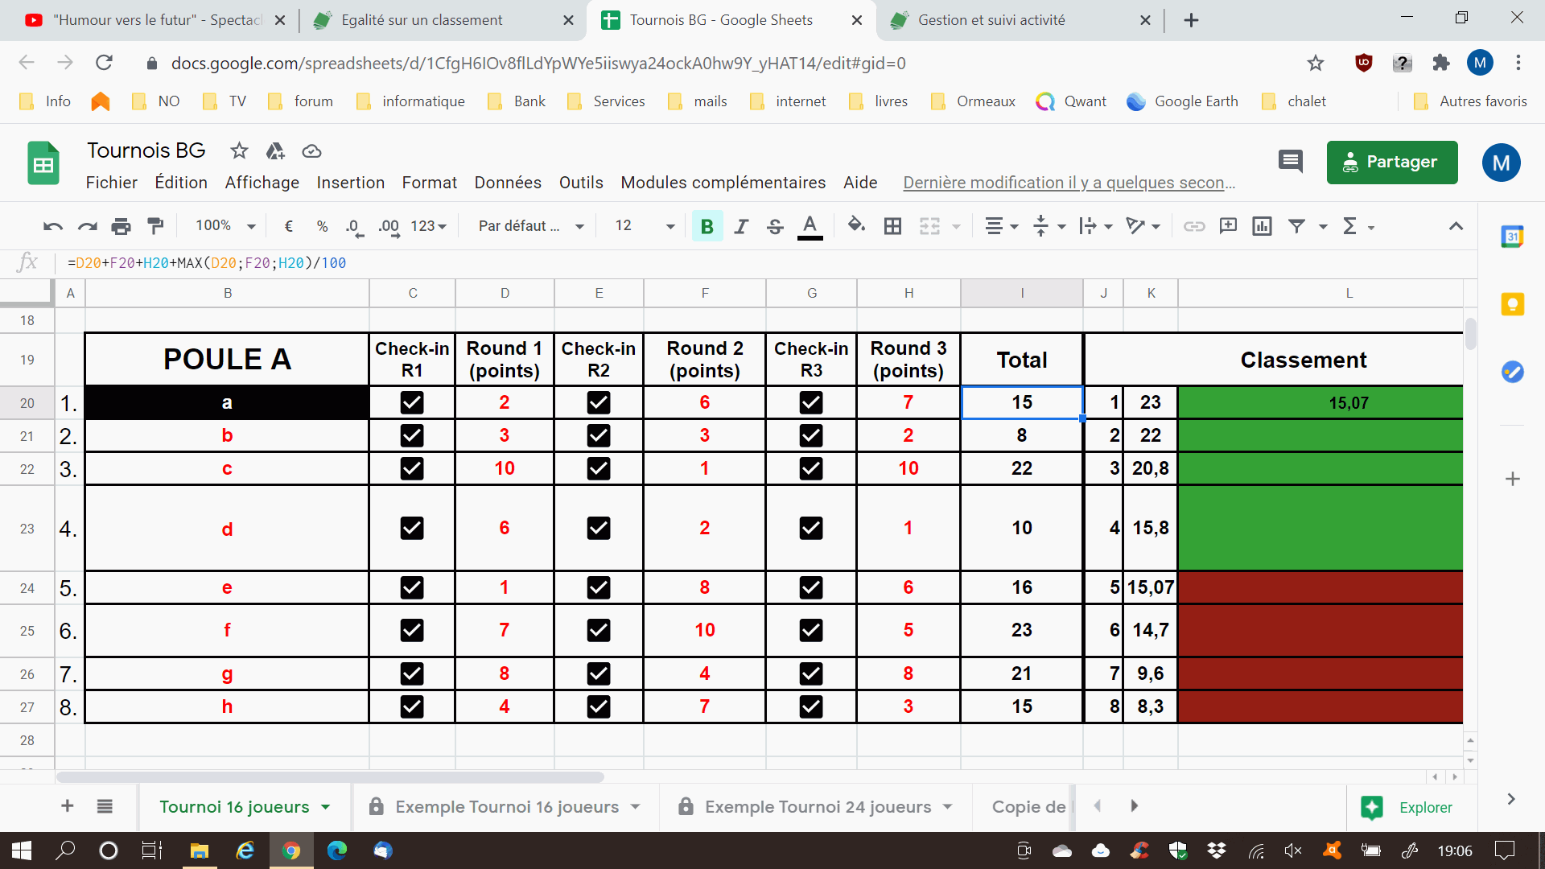Image resolution: width=1545 pixels, height=869 pixels.
Task: Open the borders tool
Action: click(x=892, y=226)
